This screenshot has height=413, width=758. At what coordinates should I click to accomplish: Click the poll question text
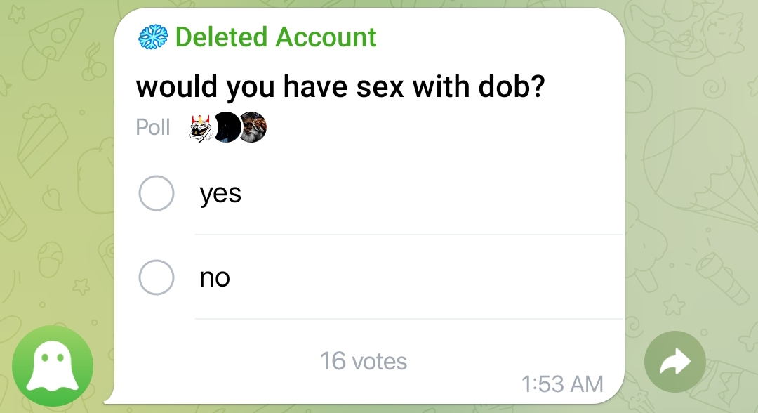(x=340, y=88)
